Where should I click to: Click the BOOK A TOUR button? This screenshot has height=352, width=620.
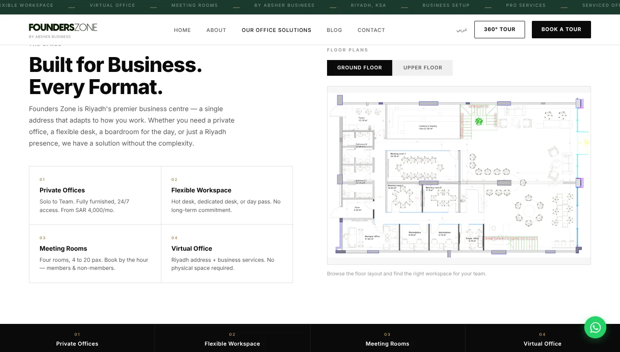[x=561, y=29]
